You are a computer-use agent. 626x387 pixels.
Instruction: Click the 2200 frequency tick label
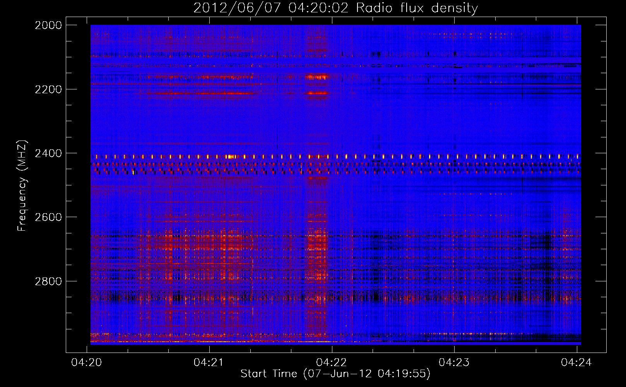[x=48, y=89]
